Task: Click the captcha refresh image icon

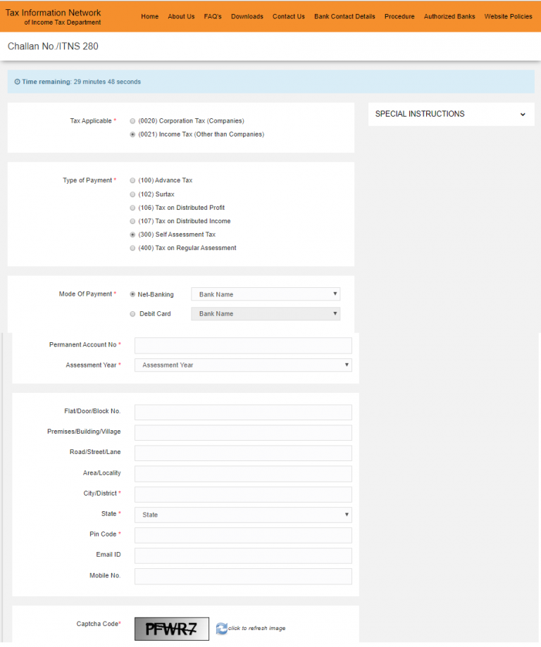Action: click(x=222, y=628)
